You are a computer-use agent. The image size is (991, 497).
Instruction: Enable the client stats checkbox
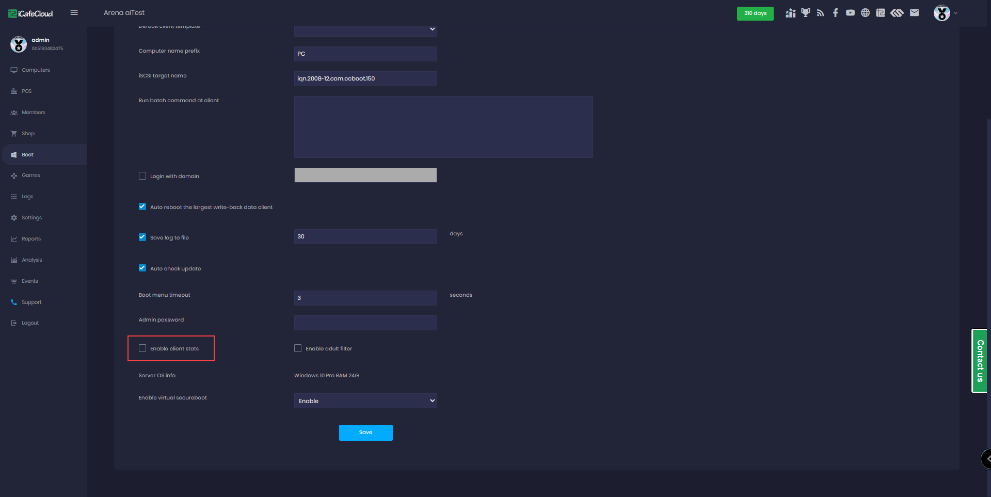[x=142, y=348]
